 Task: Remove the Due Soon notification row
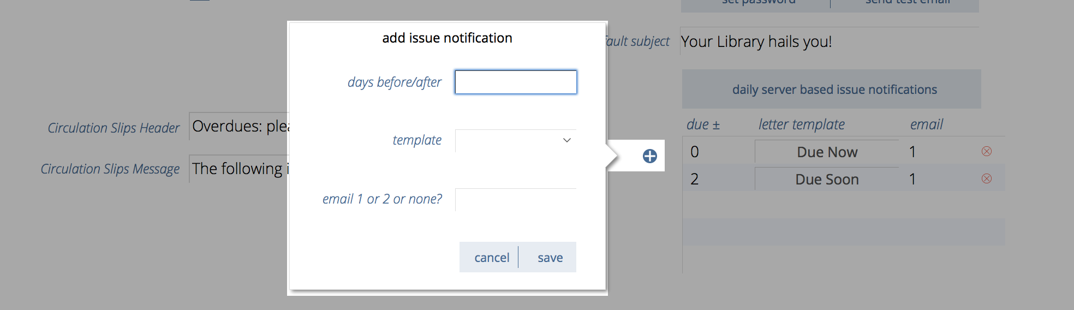(986, 179)
